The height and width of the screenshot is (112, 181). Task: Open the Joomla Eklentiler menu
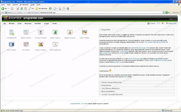(x=38, y=23)
